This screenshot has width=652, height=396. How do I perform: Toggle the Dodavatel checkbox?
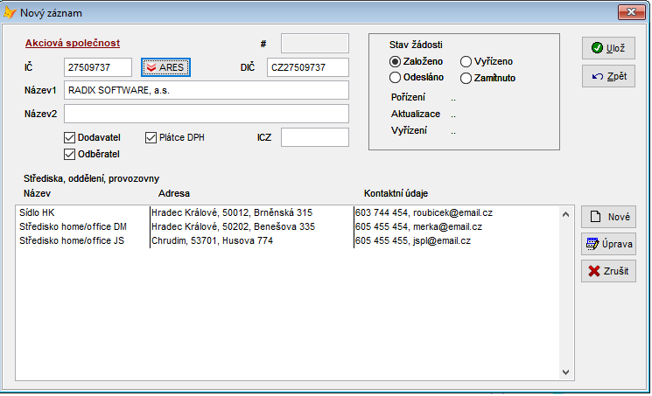tap(70, 137)
